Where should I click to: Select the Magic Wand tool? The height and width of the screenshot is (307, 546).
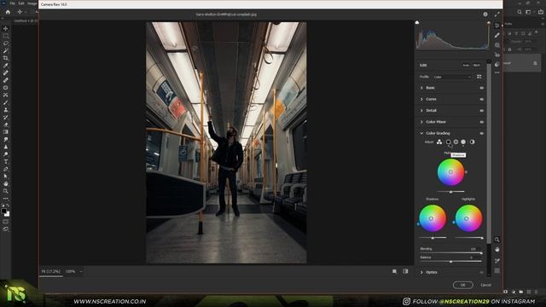click(x=6, y=51)
